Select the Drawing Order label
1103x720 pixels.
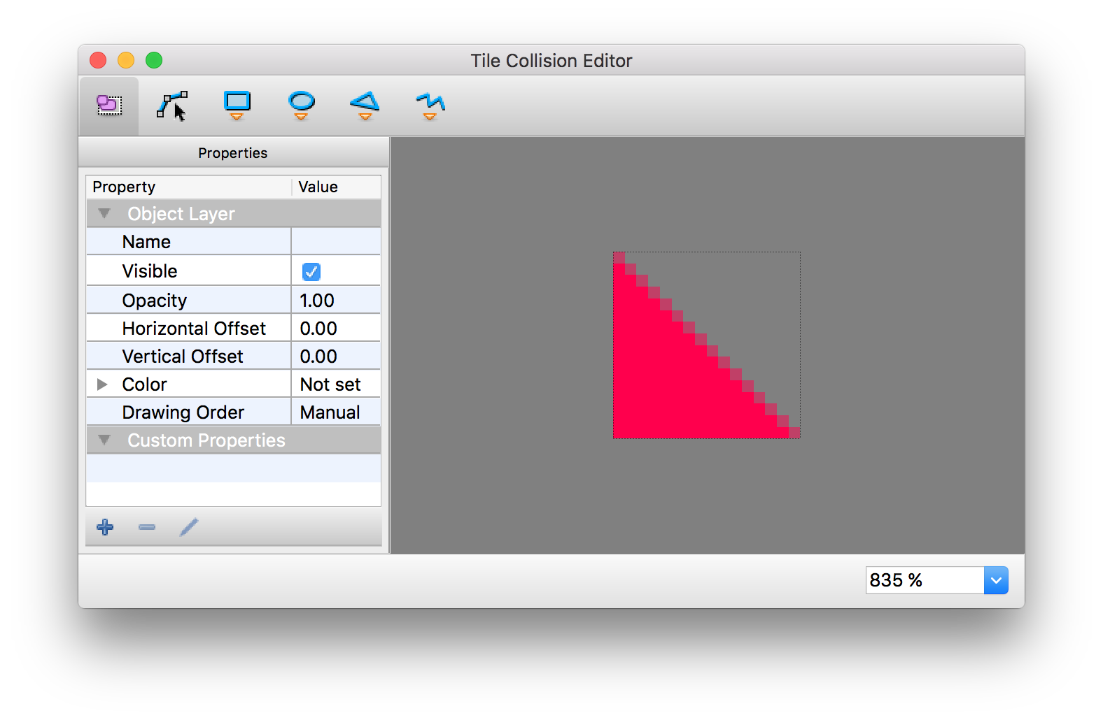[183, 412]
